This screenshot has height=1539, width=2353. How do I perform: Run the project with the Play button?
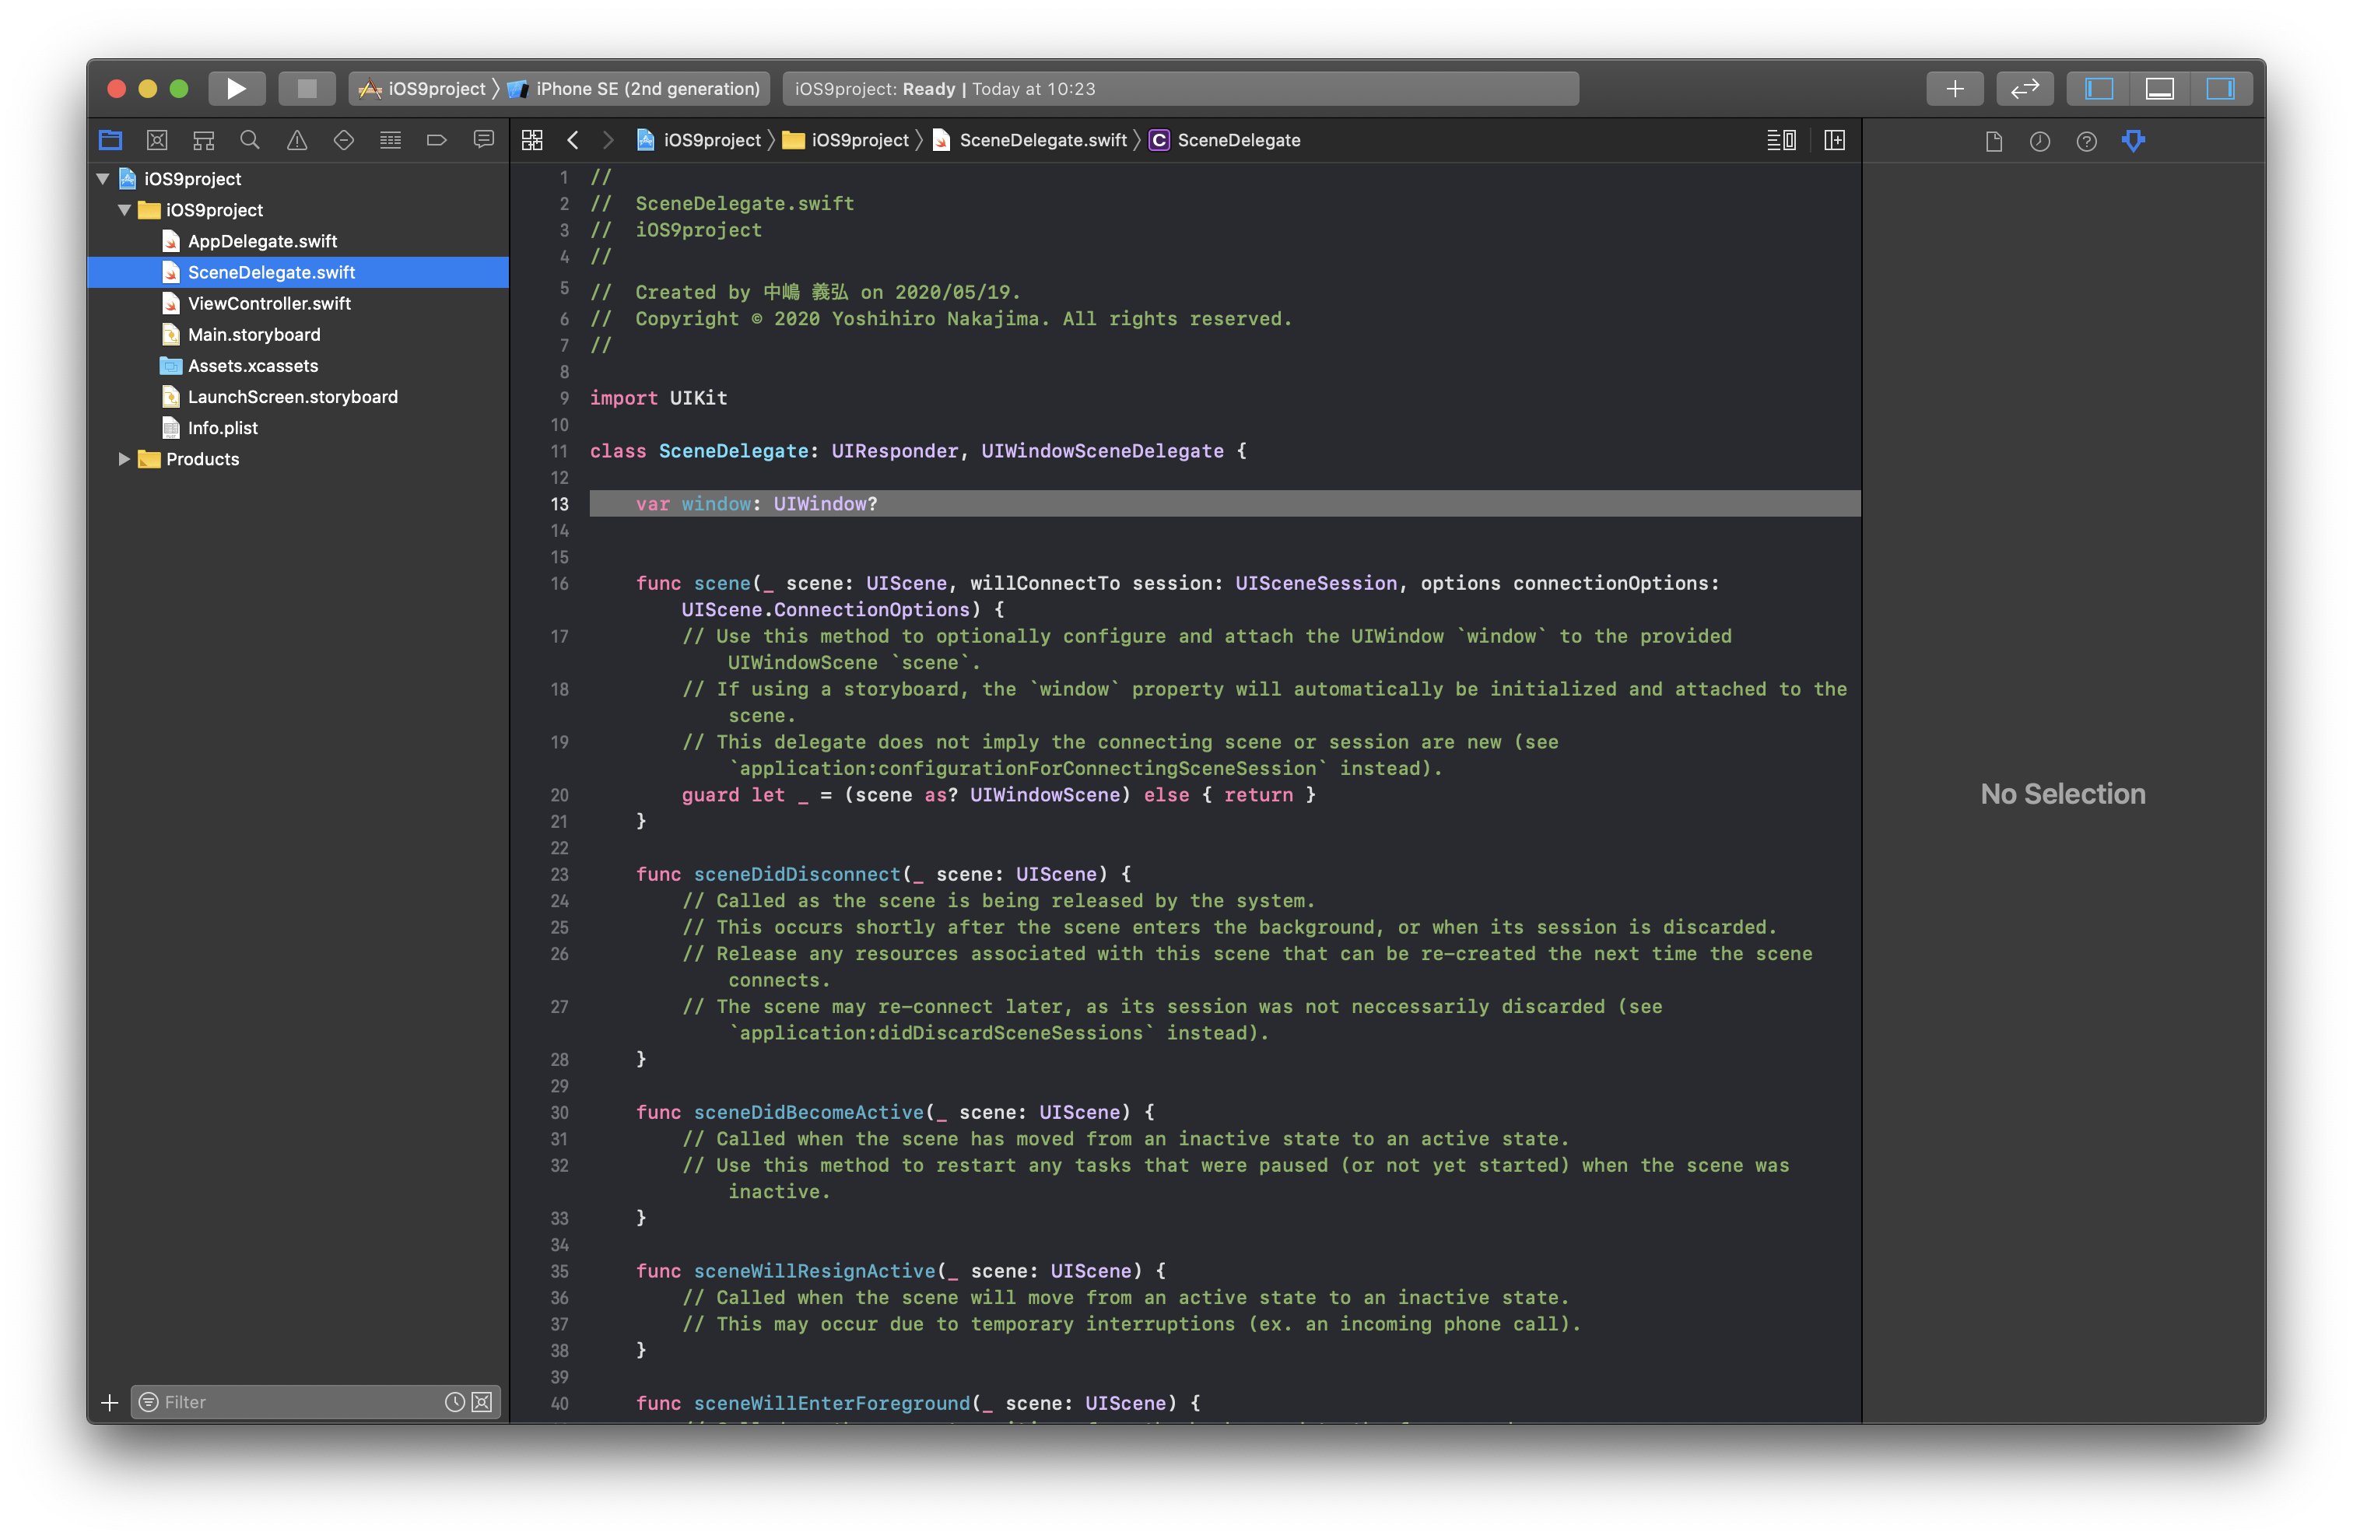coord(237,89)
